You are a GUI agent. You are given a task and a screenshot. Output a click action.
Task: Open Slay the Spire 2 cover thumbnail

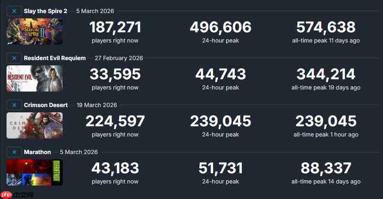coord(35,31)
